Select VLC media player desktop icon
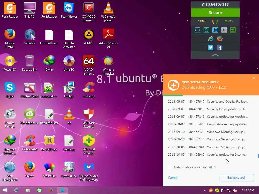The height and width of the screenshot is (194, 259). (108, 12)
